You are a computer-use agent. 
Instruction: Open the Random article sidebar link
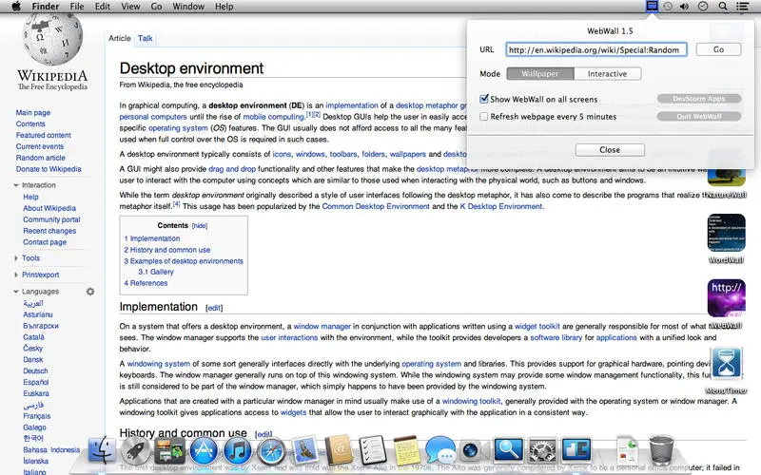click(40, 158)
